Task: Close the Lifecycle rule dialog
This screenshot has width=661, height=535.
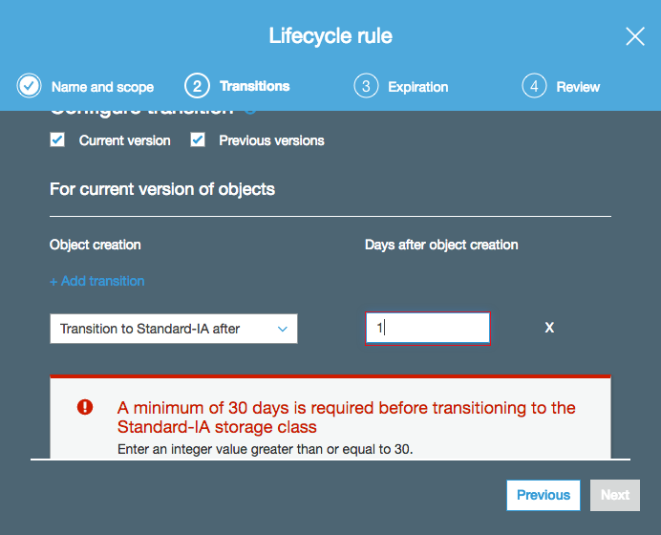Action: tap(635, 36)
